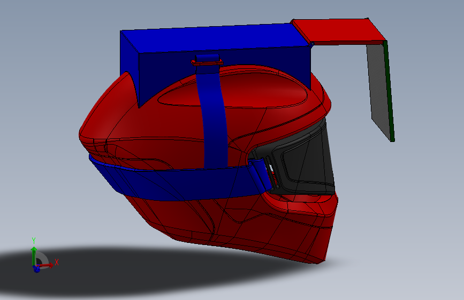
Task: Select the green edge strip of the hanging panel
Action: [389, 91]
